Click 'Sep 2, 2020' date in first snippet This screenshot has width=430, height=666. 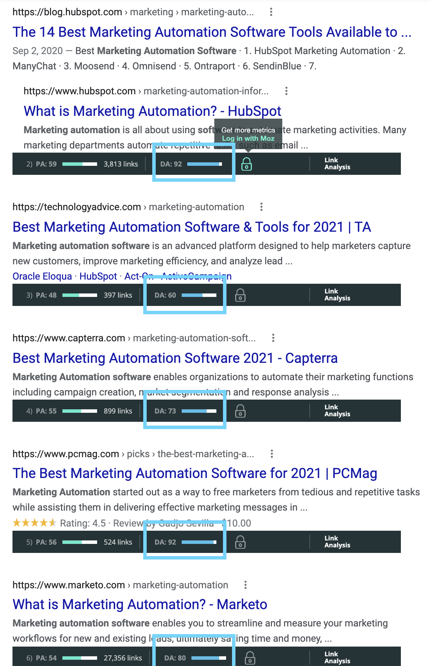coord(37,51)
